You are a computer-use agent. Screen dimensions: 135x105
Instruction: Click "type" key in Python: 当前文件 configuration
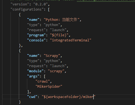point(33,25)
